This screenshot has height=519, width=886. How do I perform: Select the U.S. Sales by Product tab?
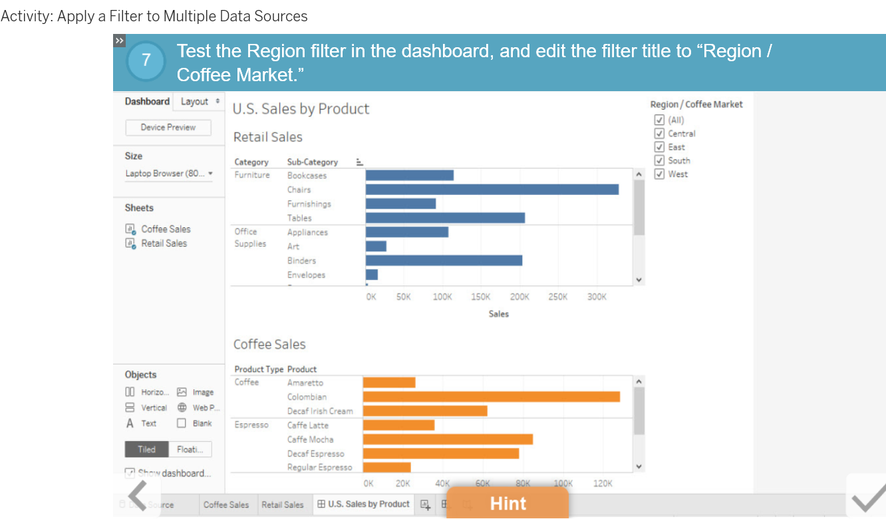(x=363, y=504)
